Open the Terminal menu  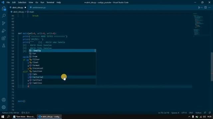[x=50, y=2]
